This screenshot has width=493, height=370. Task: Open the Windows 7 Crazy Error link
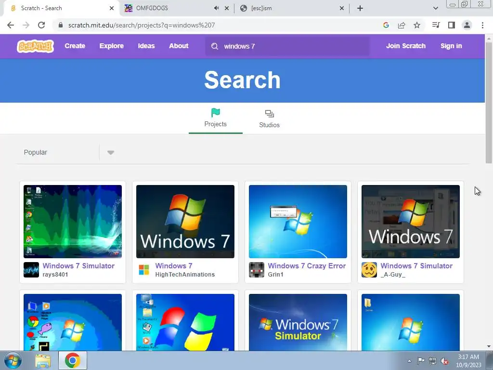click(307, 266)
